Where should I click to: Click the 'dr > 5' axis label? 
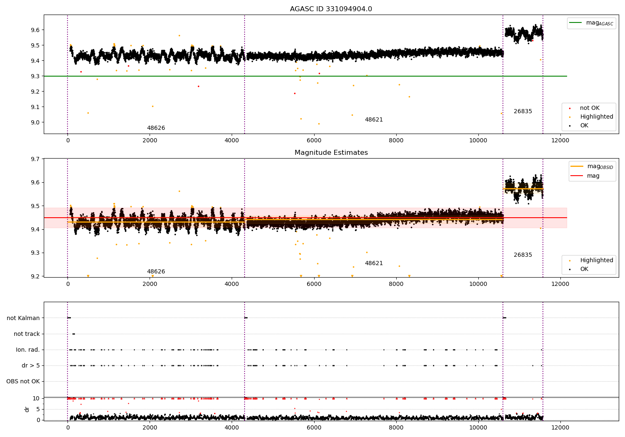click(31, 366)
